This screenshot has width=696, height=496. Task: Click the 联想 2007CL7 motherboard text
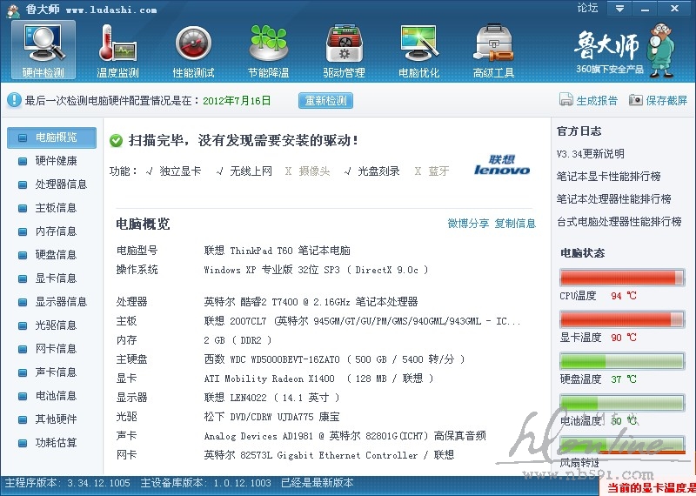362,321
